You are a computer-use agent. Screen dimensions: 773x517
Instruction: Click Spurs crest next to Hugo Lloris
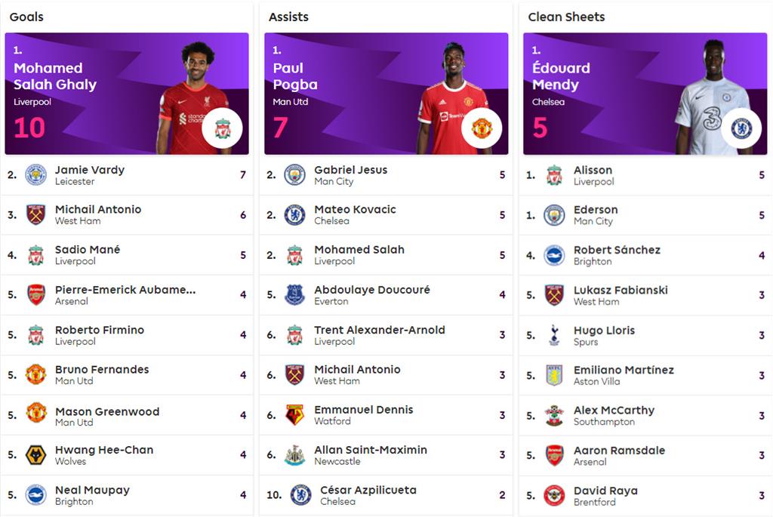[554, 335]
